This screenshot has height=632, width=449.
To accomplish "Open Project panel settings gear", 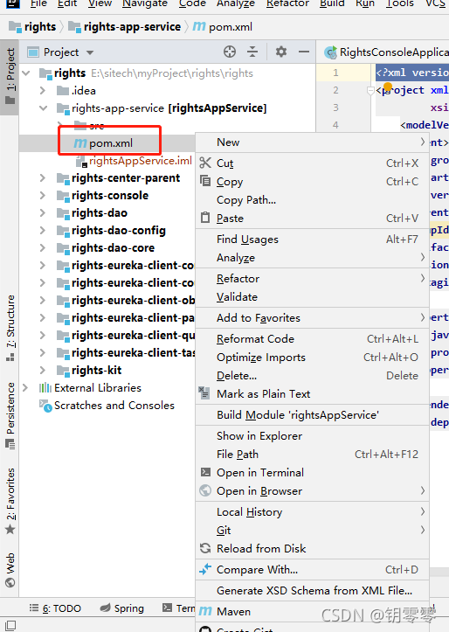I will [281, 52].
